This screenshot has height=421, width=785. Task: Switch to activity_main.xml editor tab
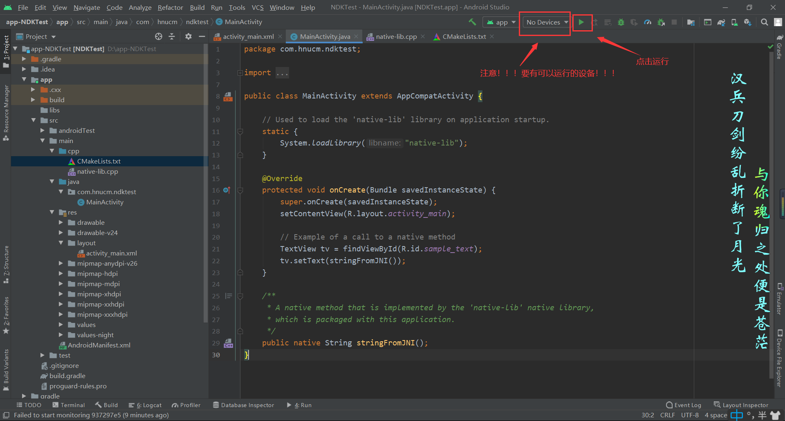(248, 36)
